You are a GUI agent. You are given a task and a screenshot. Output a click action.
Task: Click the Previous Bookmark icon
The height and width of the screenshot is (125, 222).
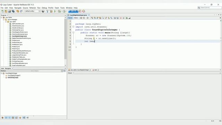coord(106,18)
